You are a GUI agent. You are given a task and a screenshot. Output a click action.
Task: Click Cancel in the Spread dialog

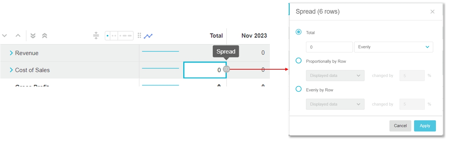(400, 126)
